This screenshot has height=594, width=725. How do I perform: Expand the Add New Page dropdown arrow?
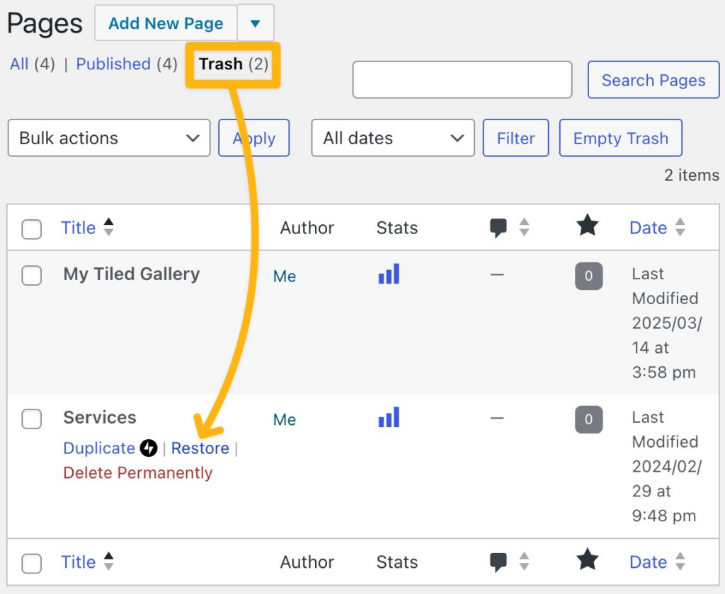[x=256, y=23]
